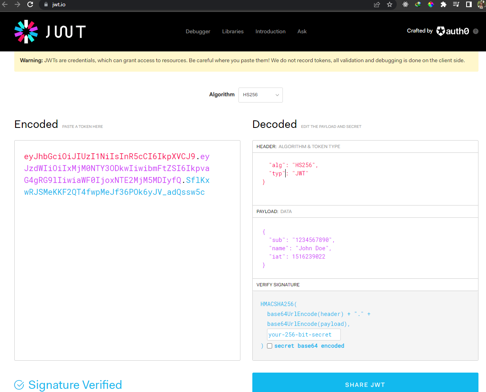486x392 pixels.
Task: Bookmark the page with the star icon
Action: point(389,5)
